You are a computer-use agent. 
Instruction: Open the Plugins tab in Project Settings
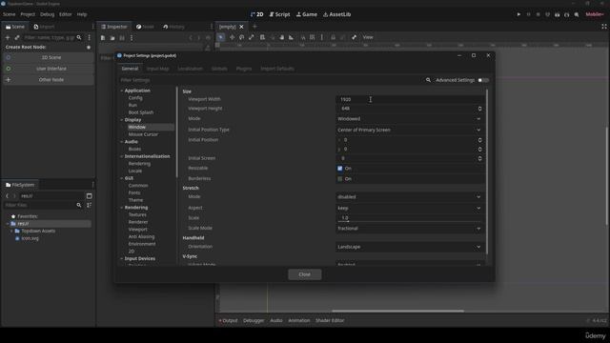click(x=244, y=69)
